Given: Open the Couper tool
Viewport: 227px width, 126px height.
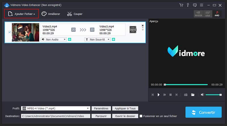Looking at the screenshot, I should tap(75, 14).
